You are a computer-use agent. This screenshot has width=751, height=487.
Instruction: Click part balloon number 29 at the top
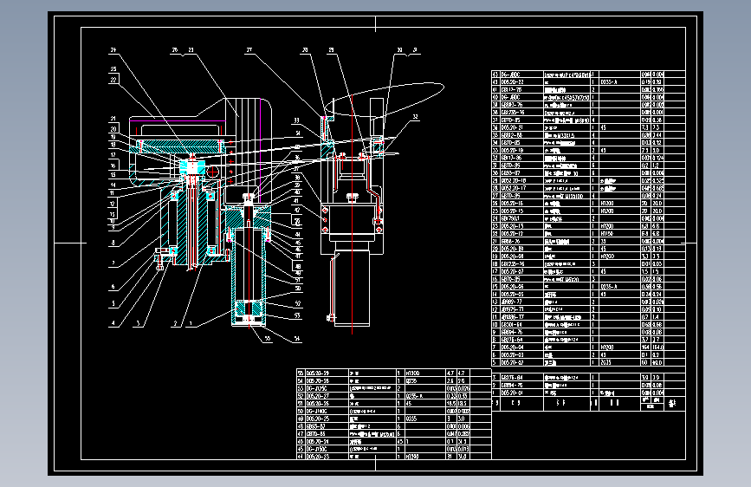click(x=331, y=50)
